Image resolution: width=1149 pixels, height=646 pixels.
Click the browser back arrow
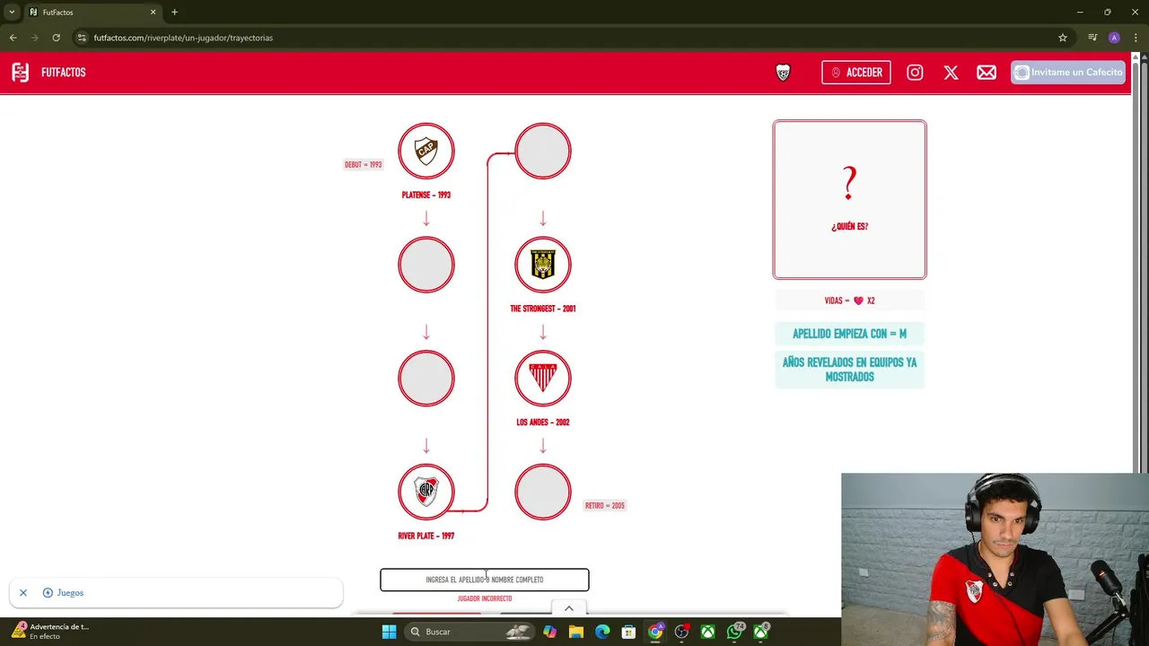pos(13,38)
